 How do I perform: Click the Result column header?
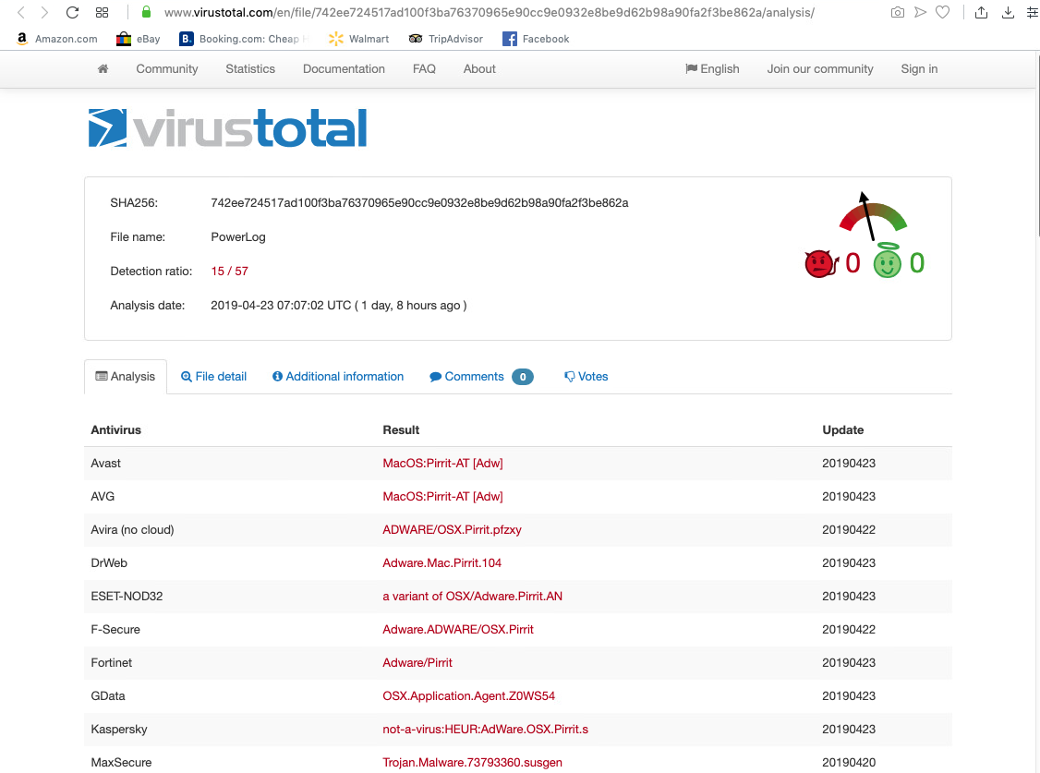point(401,429)
